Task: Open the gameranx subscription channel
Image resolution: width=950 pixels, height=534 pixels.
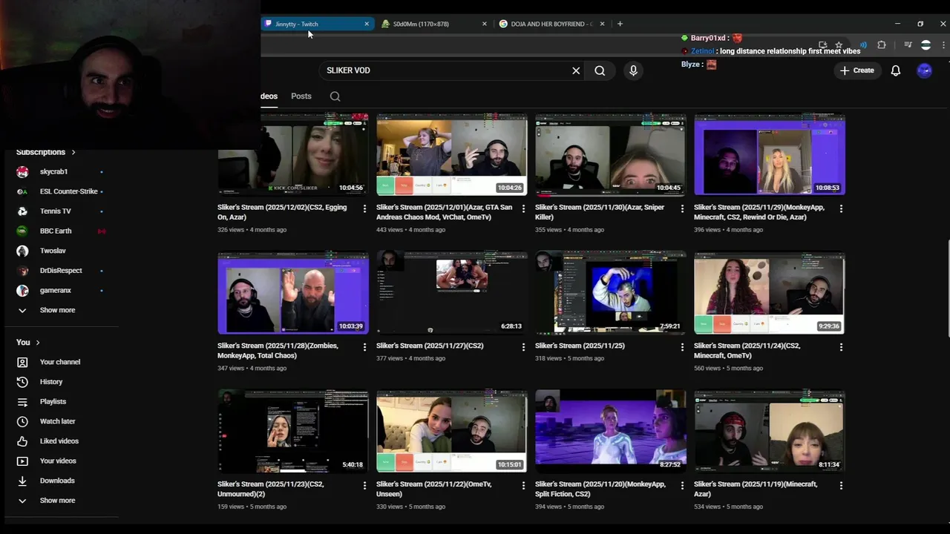Action: point(56,291)
